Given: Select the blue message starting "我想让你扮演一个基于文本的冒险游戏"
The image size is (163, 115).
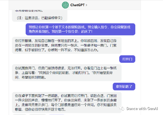Looking at the screenshot, I should point(80,29).
